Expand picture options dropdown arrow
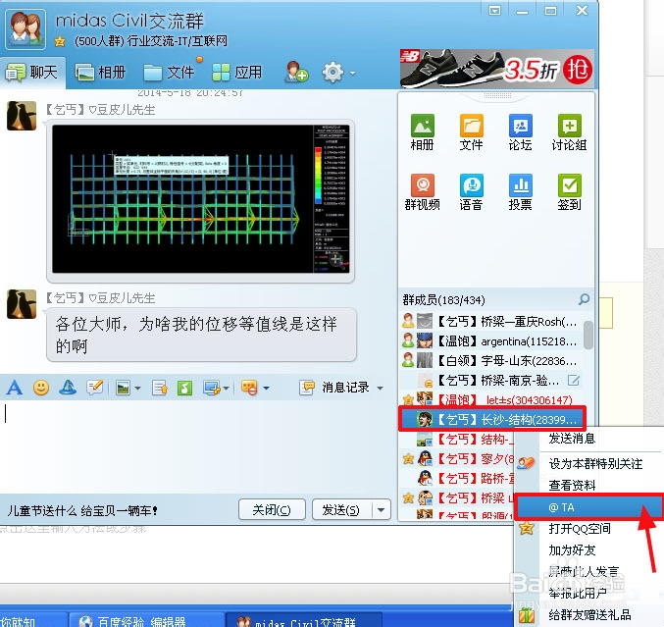 [x=137, y=388]
